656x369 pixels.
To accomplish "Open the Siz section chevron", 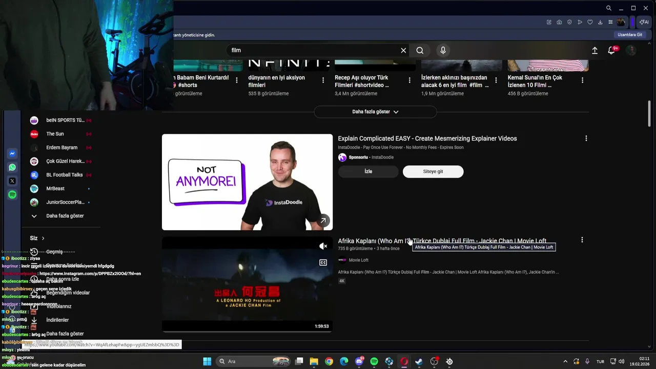I will coord(43,238).
